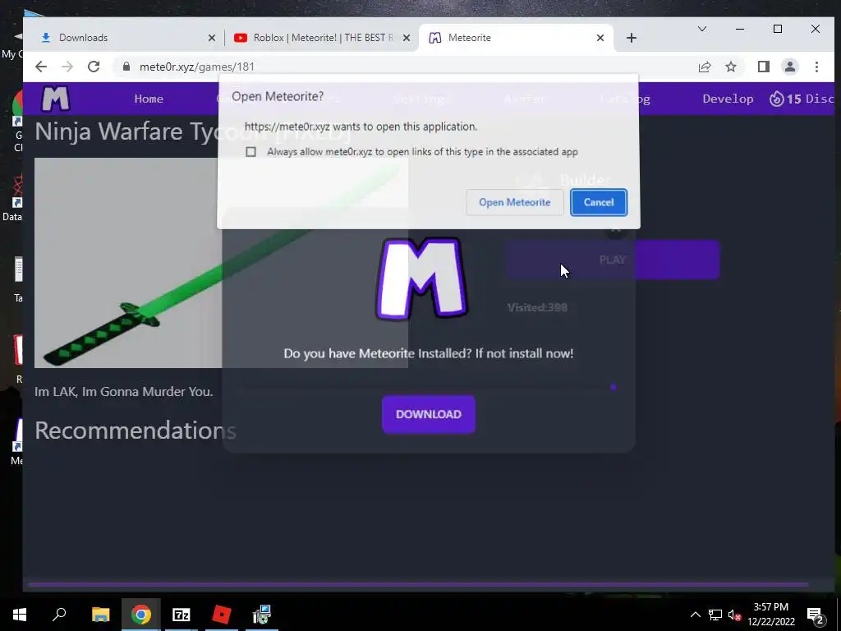Click the Recommendations heading

pyautogui.click(x=136, y=431)
